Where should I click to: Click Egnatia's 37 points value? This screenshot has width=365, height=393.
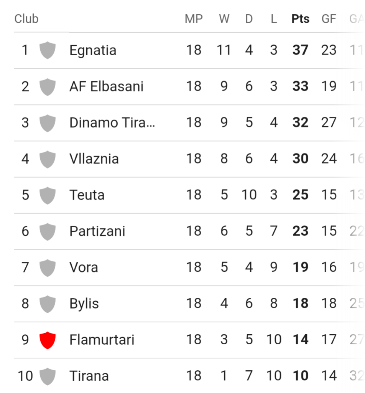(x=300, y=50)
